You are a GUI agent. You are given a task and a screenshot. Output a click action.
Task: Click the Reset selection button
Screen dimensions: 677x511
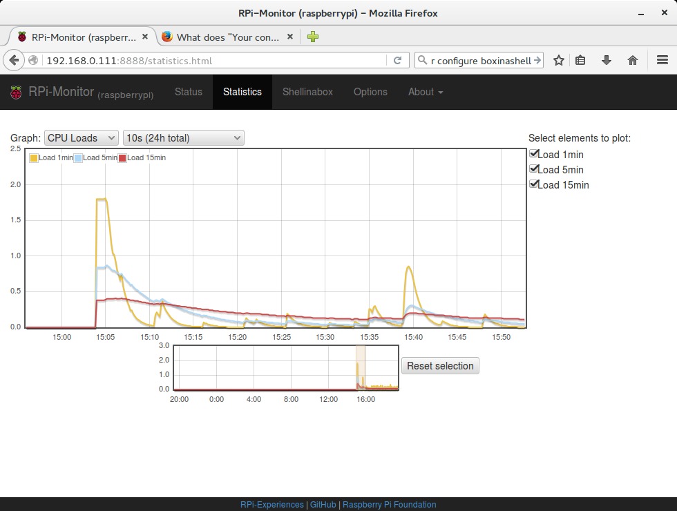pos(440,366)
